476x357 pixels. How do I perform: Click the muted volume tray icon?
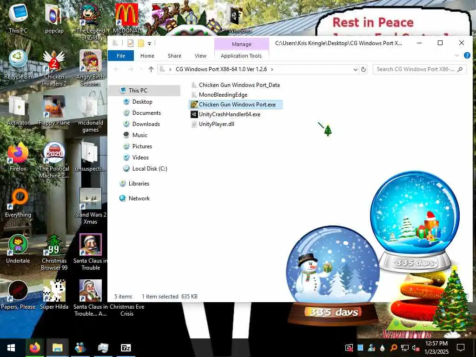pos(416,348)
